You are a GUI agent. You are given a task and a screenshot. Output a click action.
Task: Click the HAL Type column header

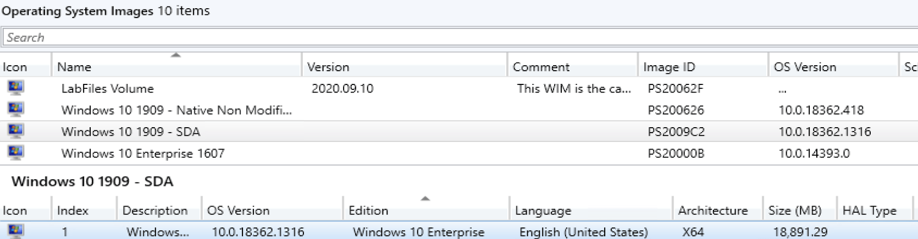tap(869, 210)
